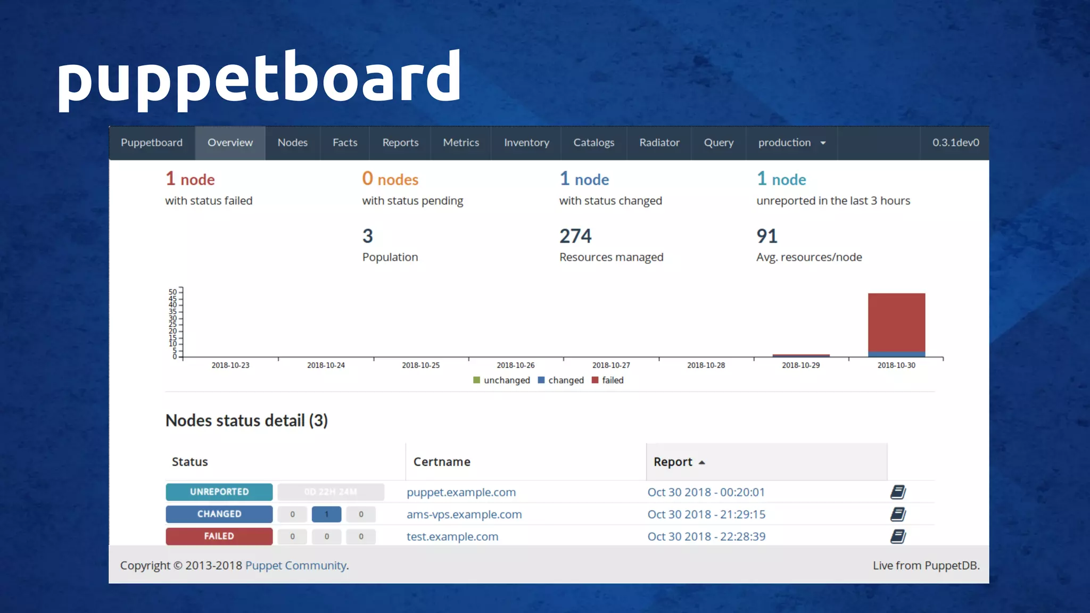The image size is (1090, 613).
Task: Click the 274 Resources managed value
Action: pyautogui.click(x=575, y=236)
